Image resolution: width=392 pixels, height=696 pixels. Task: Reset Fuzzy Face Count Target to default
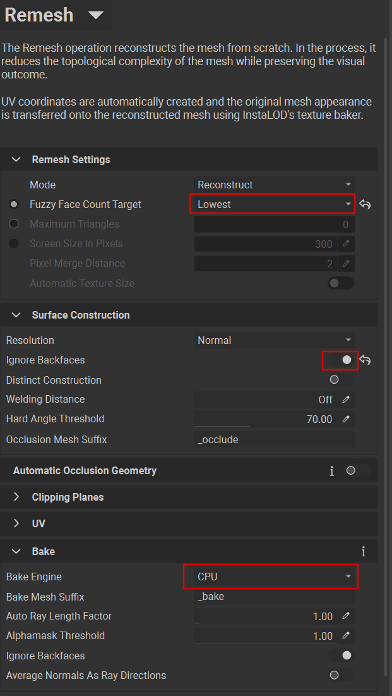pos(365,204)
